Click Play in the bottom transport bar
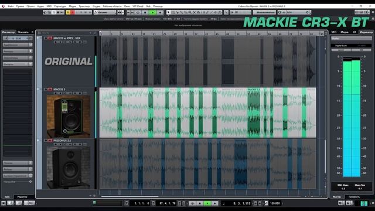Screen dimensions: 375x211 click(207, 203)
